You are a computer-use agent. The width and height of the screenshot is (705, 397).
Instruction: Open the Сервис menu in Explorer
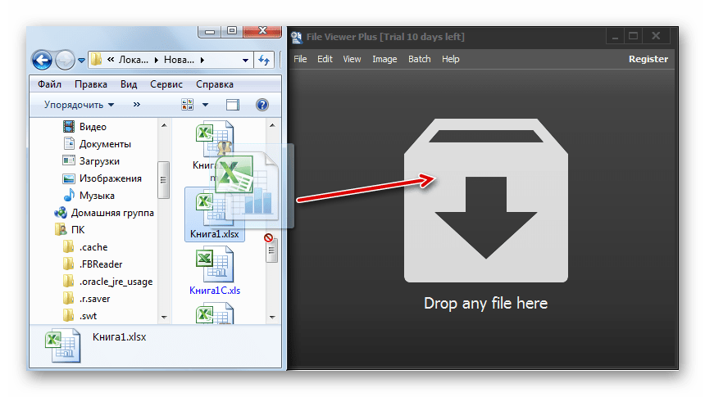pyautogui.click(x=166, y=84)
